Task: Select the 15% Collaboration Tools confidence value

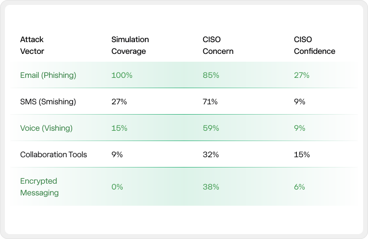Action: (x=302, y=155)
